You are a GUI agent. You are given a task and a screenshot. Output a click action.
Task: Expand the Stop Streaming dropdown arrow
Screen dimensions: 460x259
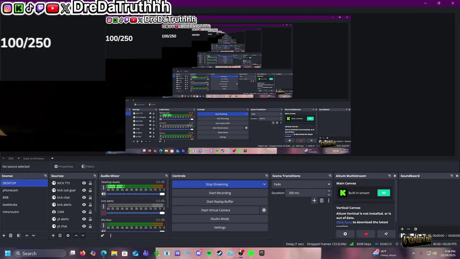264,184
